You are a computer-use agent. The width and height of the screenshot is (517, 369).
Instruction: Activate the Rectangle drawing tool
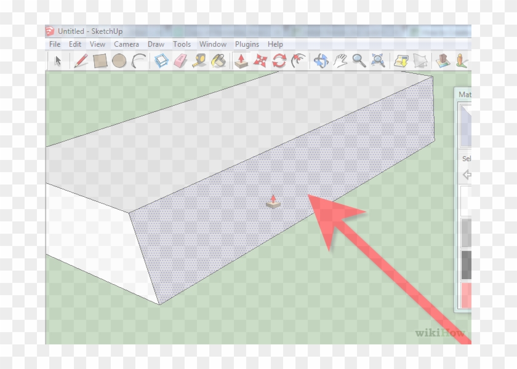pos(100,60)
